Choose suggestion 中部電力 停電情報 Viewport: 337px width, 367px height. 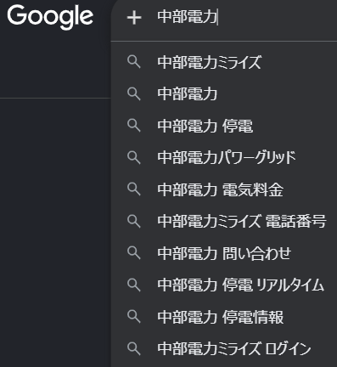(224, 317)
